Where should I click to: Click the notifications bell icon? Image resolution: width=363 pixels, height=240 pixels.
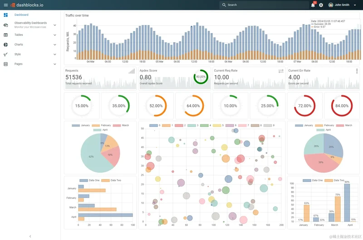(313, 5)
